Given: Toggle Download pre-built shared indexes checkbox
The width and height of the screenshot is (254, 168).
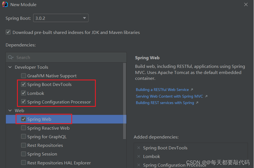Looking at the screenshot, I should coord(8,32).
